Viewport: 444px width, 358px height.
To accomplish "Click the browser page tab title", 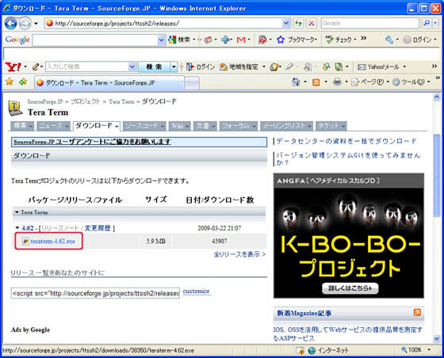I will pyautogui.click(x=101, y=83).
